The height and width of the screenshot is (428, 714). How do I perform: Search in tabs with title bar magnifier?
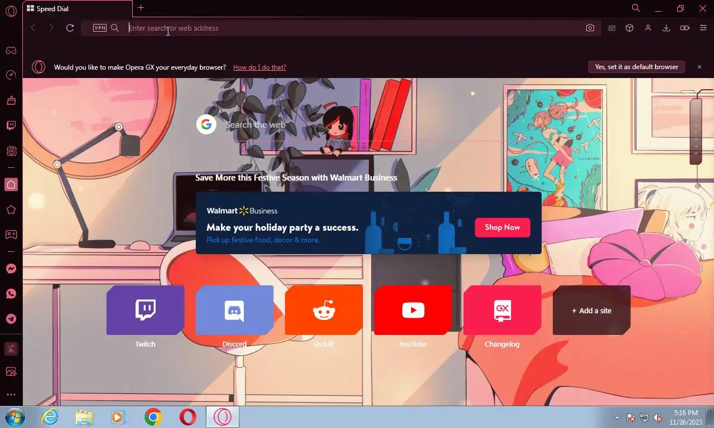636,8
